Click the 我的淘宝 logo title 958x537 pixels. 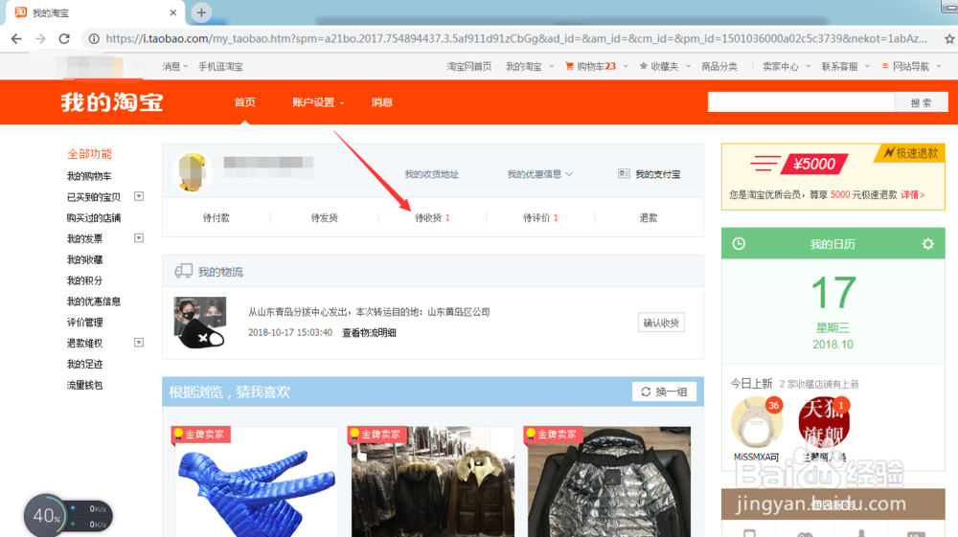[x=112, y=101]
